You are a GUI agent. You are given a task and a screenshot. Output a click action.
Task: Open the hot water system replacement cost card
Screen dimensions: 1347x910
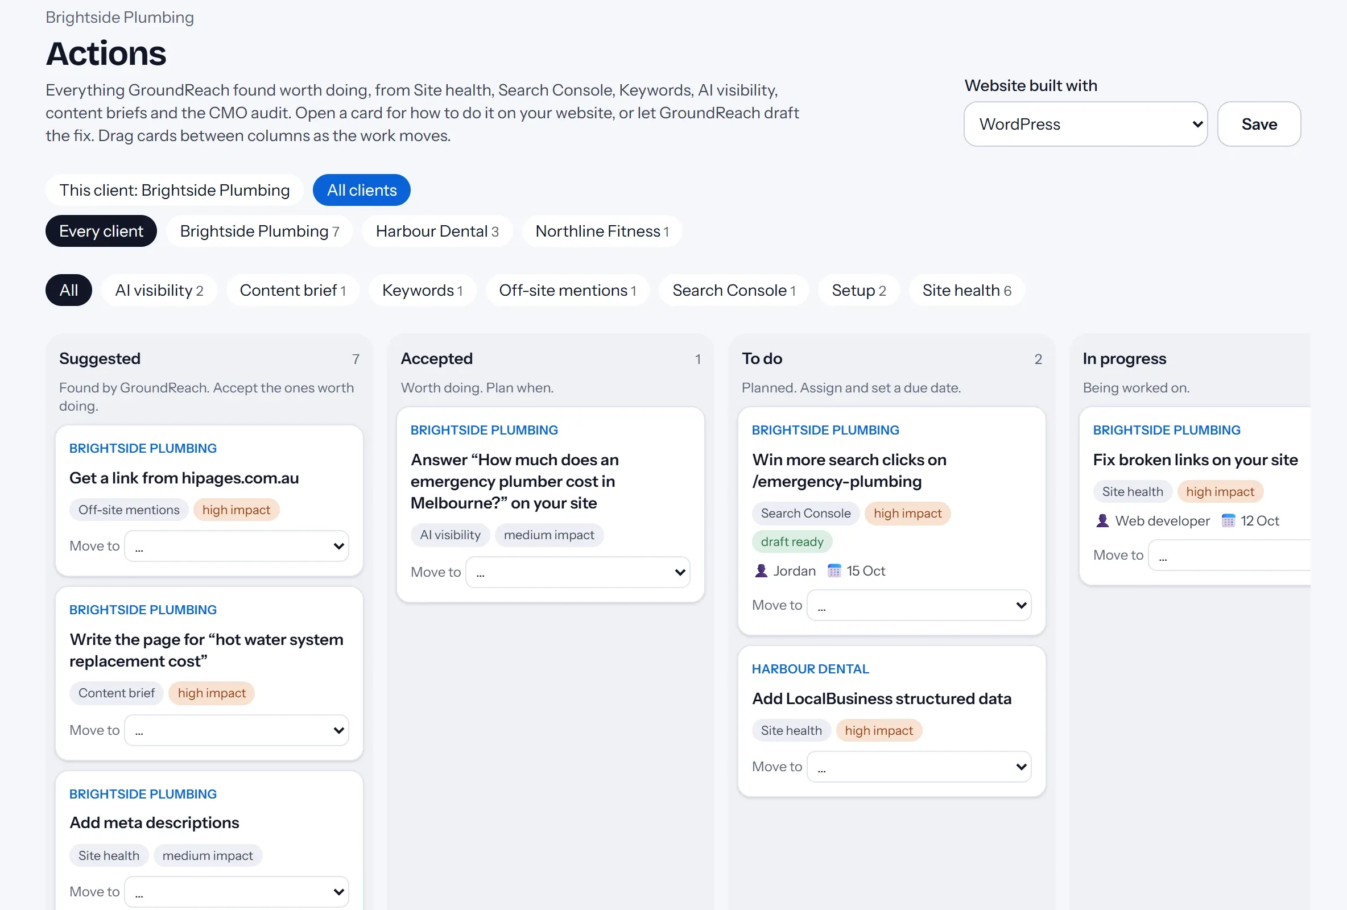point(206,650)
